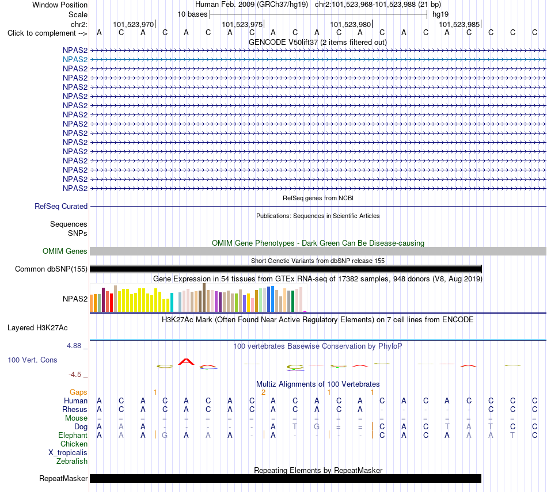Click the GENCODE V50lift37 track title
Screen dimensions: 547x492
[x=317, y=42]
